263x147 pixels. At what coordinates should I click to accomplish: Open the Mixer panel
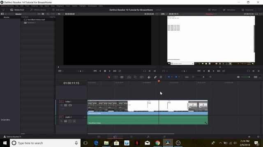212,10
